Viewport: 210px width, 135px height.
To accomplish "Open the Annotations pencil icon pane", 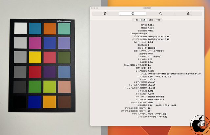I will pyautogui.click(x=188, y=13).
